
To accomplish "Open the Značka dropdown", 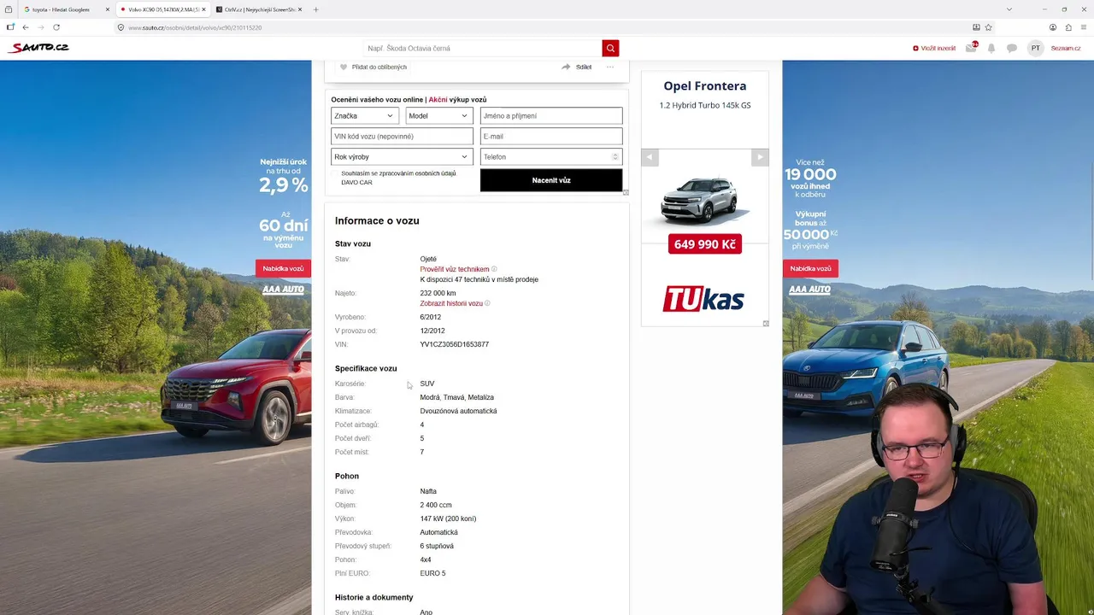I will pos(365,116).
